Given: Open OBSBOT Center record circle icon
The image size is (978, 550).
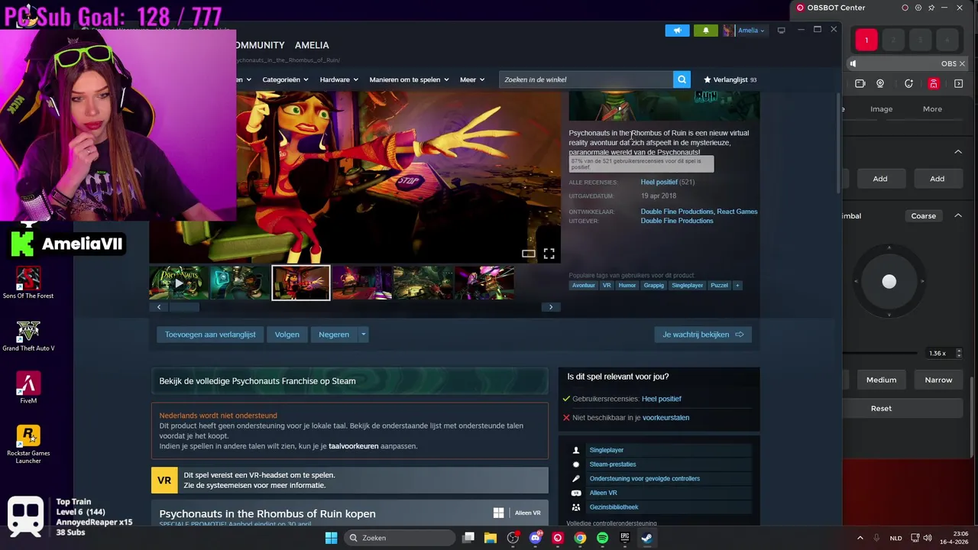Looking at the screenshot, I should (905, 8).
